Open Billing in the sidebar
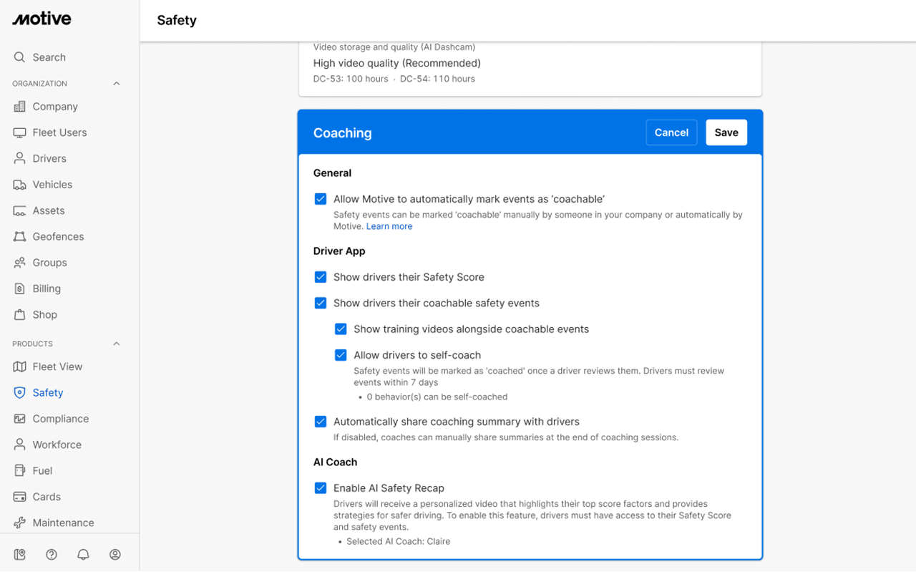Viewport: 916px width, 572px height. coord(47,289)
